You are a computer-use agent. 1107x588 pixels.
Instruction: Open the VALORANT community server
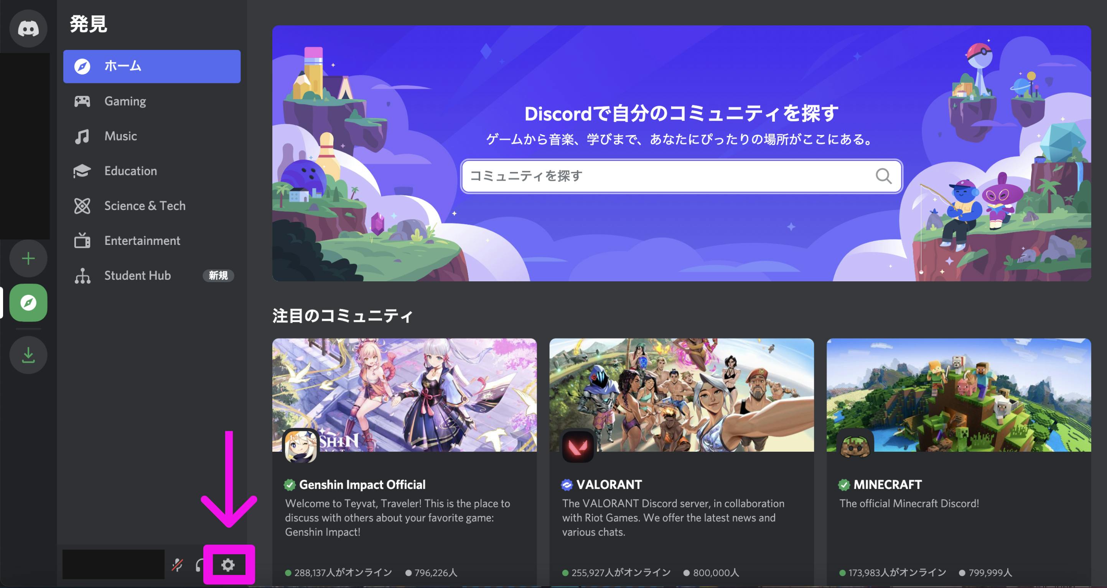tap(681, 454)
